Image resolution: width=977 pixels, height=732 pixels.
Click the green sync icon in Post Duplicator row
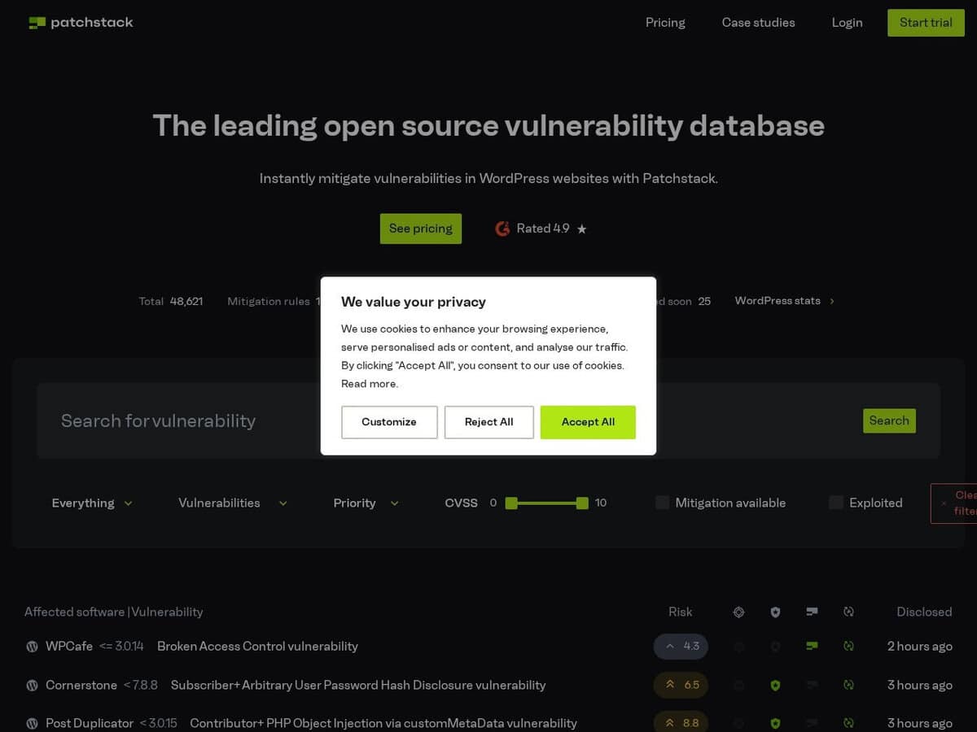tap(848, 723)
